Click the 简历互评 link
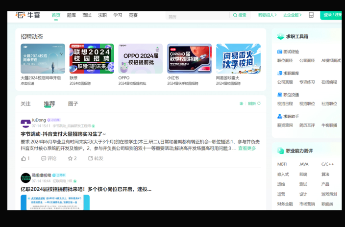Image resolution: width=345 pixels, height=227 pixels. click(307, 126)
